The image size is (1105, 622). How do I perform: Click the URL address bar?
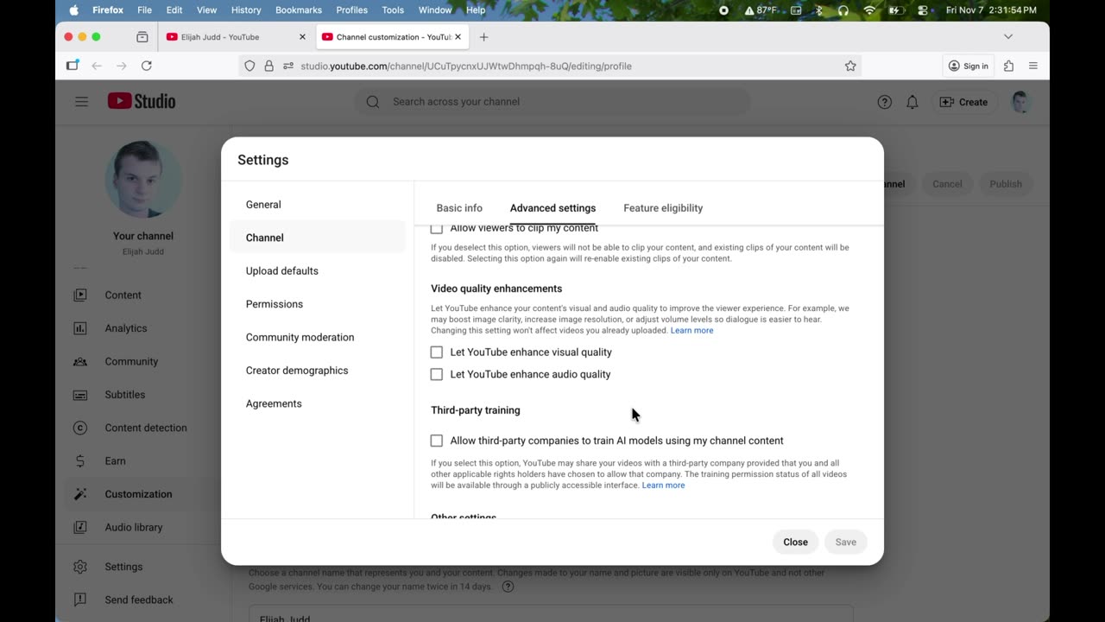pyautogui.click(x=550, y=66)
